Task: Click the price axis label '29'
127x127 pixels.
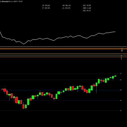Action: point(121,90)
